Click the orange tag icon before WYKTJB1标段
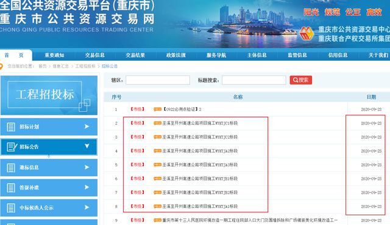 click(157, 179)
